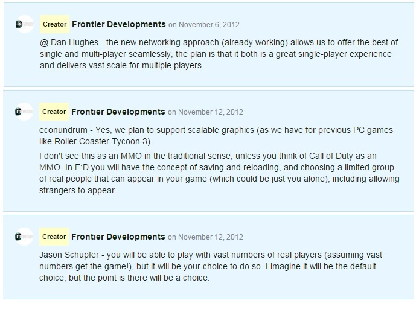Click the 'econundrum' name in the second comment

tap(63, 130)
